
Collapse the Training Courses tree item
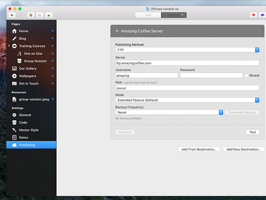(x=9, y=46)
